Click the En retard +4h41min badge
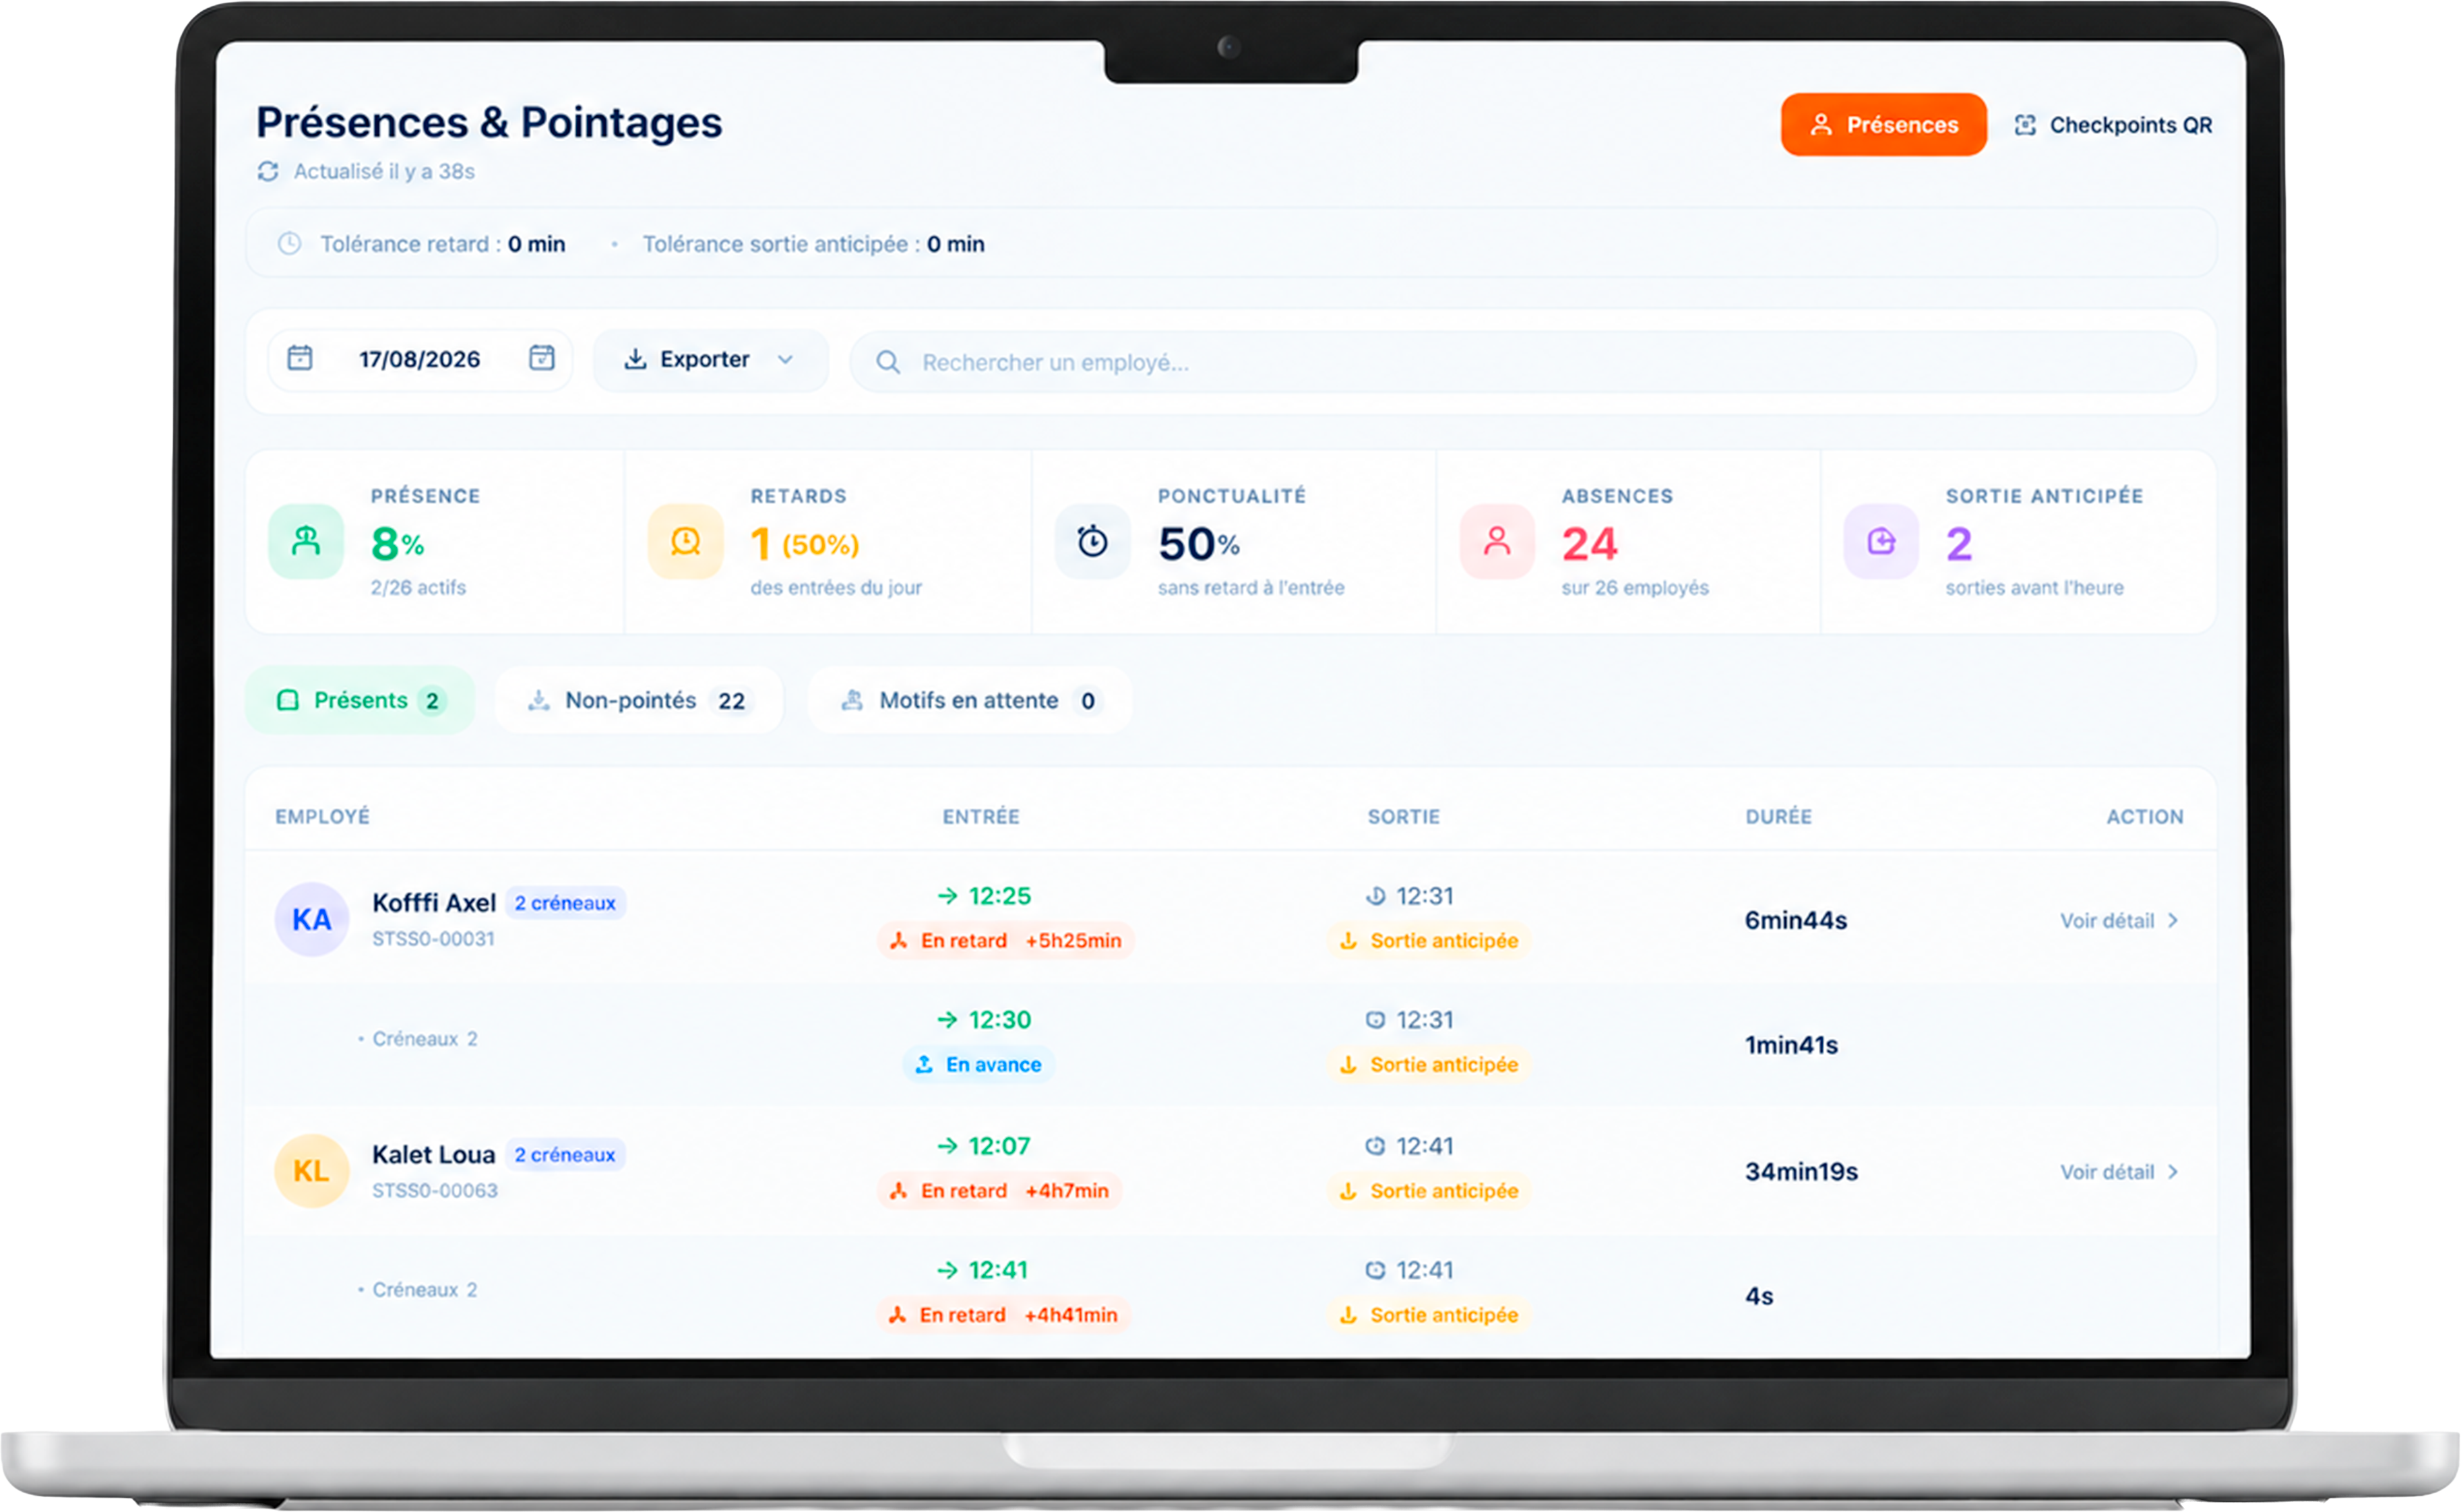 (1004, 1315)
